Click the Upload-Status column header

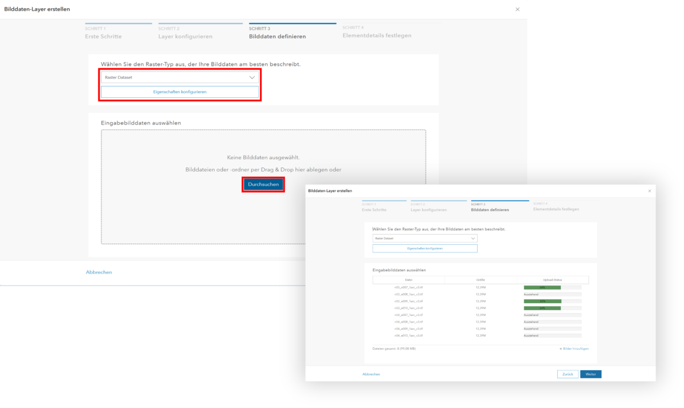coord(553,279)
